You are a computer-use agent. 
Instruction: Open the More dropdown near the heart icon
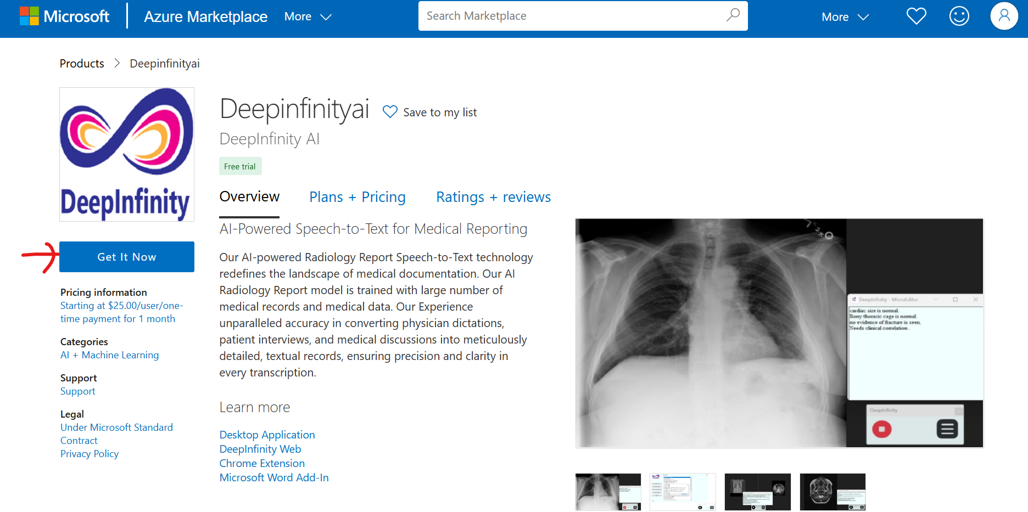tap(844, 16)
